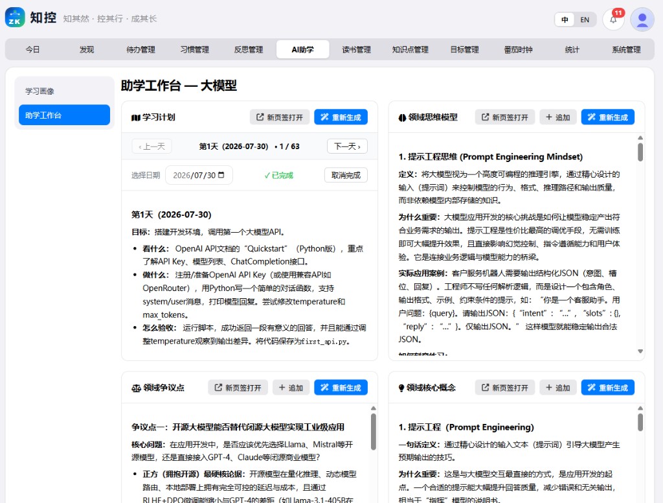Open 领域核心概念 in a new tab

pyautogui.click(x=505, y=388)
